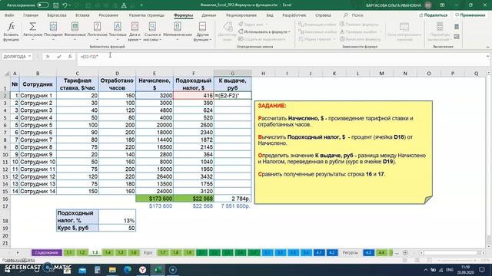Image resolution: width=492 pixels, height=276 pixels.
Task: Click horizontal scrollbar right arrow
Action: pyautogui.click(x=484, y=252)
